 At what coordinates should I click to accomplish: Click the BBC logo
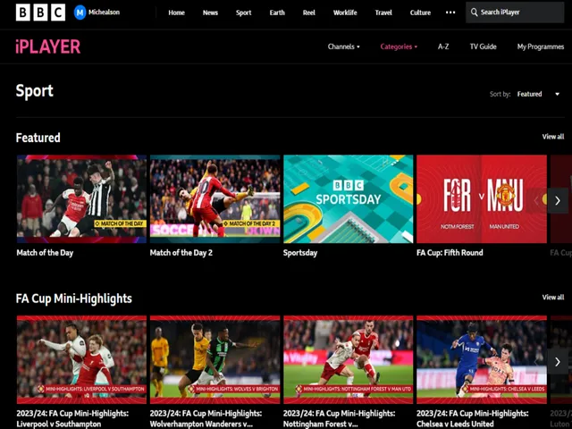click(x=40, y=13)
